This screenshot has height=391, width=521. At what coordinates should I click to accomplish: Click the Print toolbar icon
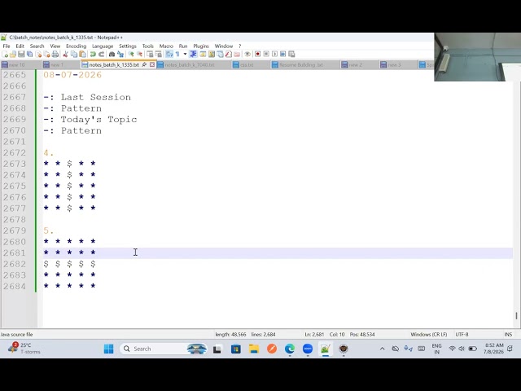pos(55,54)
